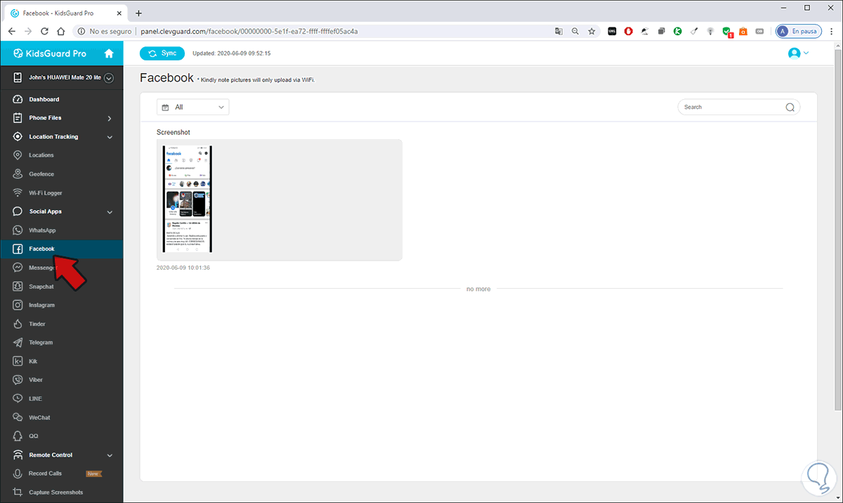The height and width of the screenshot is (503, 843).
Task: Click the WeChat icon in sidebar
Action: pyautogui.click(x=18, y=417)
